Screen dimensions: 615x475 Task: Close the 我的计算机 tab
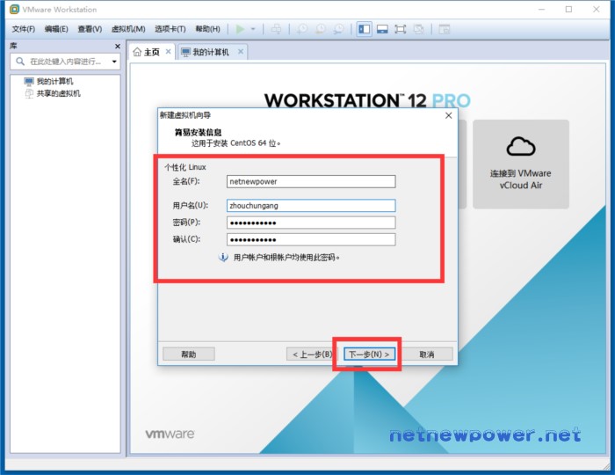(241, 51)
